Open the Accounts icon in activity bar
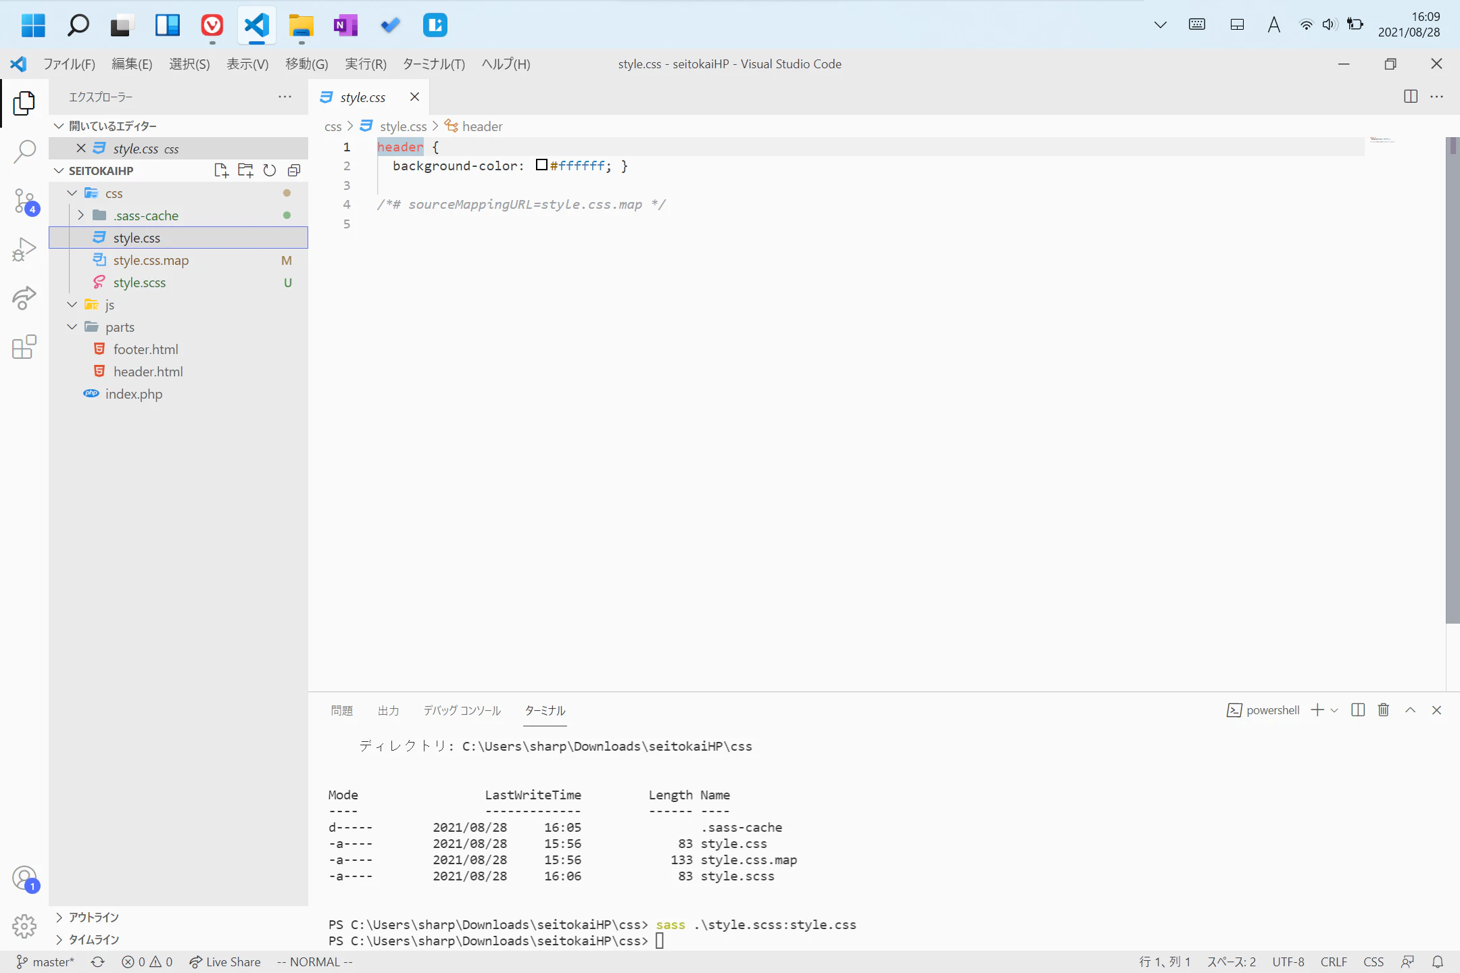This screenshot has width=1460, height=973. coord(24,878)
